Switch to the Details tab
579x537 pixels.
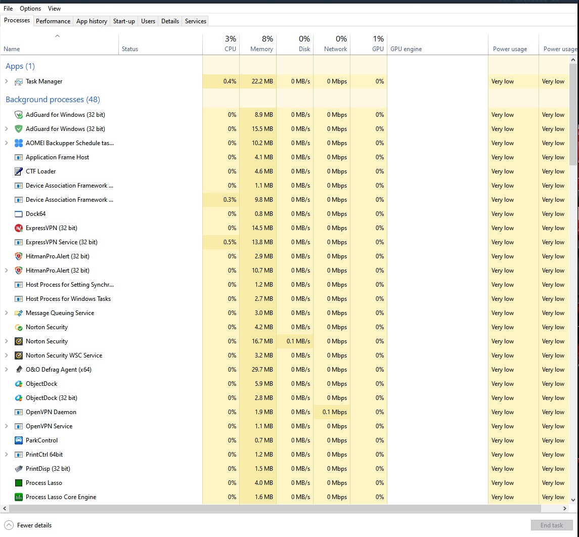(x=170, y=21)
